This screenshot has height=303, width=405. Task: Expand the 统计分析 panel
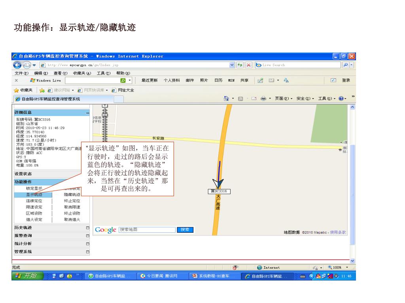[x=88, y=244]
